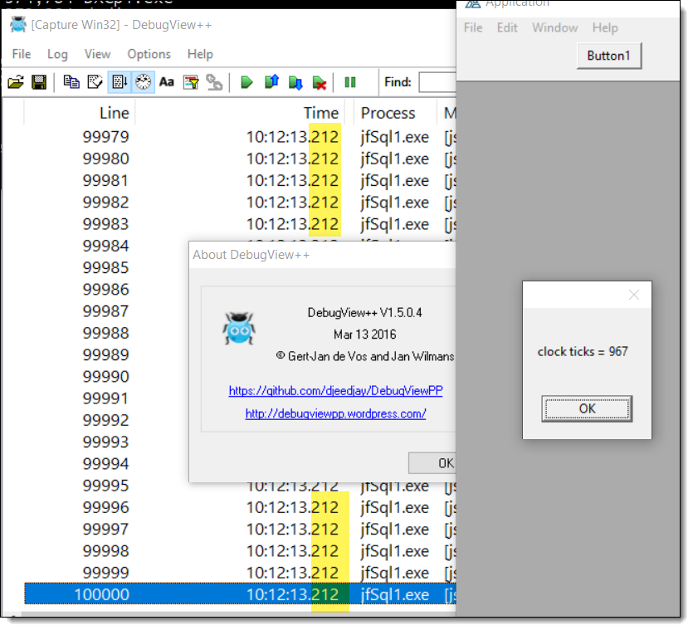Open the filter settings toolbar icon
The width and height of the screenshot is (693, 630).
tap(191, 82)
